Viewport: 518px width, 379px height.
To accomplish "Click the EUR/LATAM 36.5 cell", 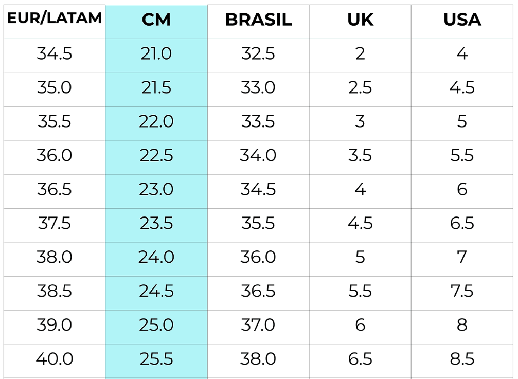I will (x=54, y=189).
